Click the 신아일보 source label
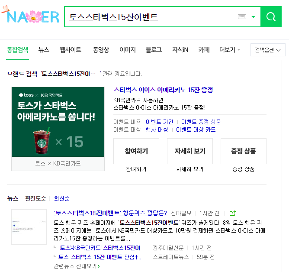This screenshot has width=289, height=272. (x=181, y=214)
